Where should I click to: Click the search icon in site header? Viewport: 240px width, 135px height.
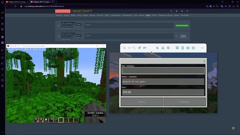[171, 11]
